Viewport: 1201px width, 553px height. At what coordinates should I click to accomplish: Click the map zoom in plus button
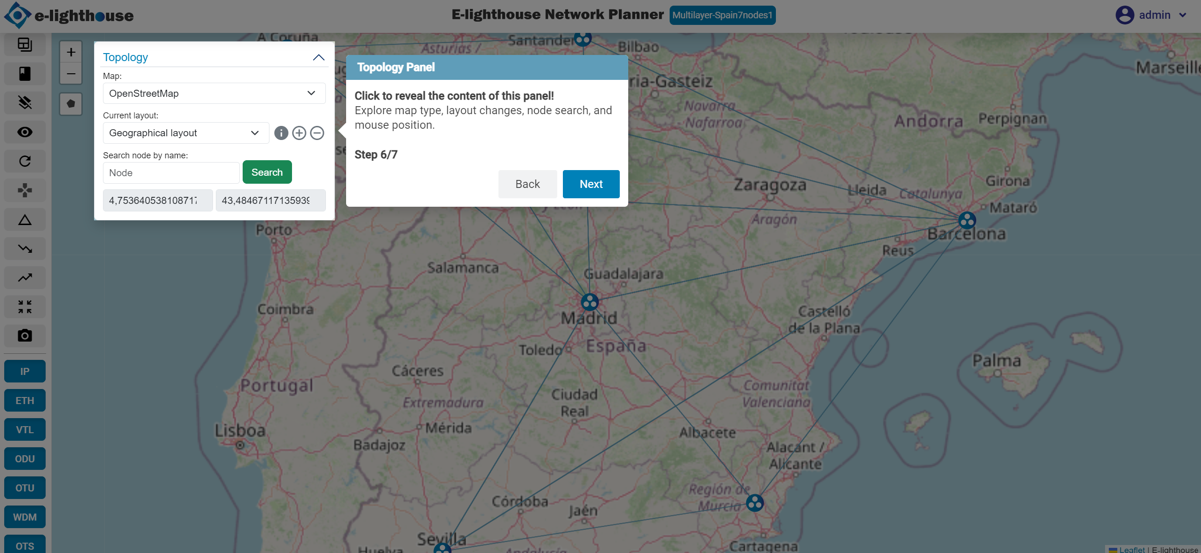[71, 52]
